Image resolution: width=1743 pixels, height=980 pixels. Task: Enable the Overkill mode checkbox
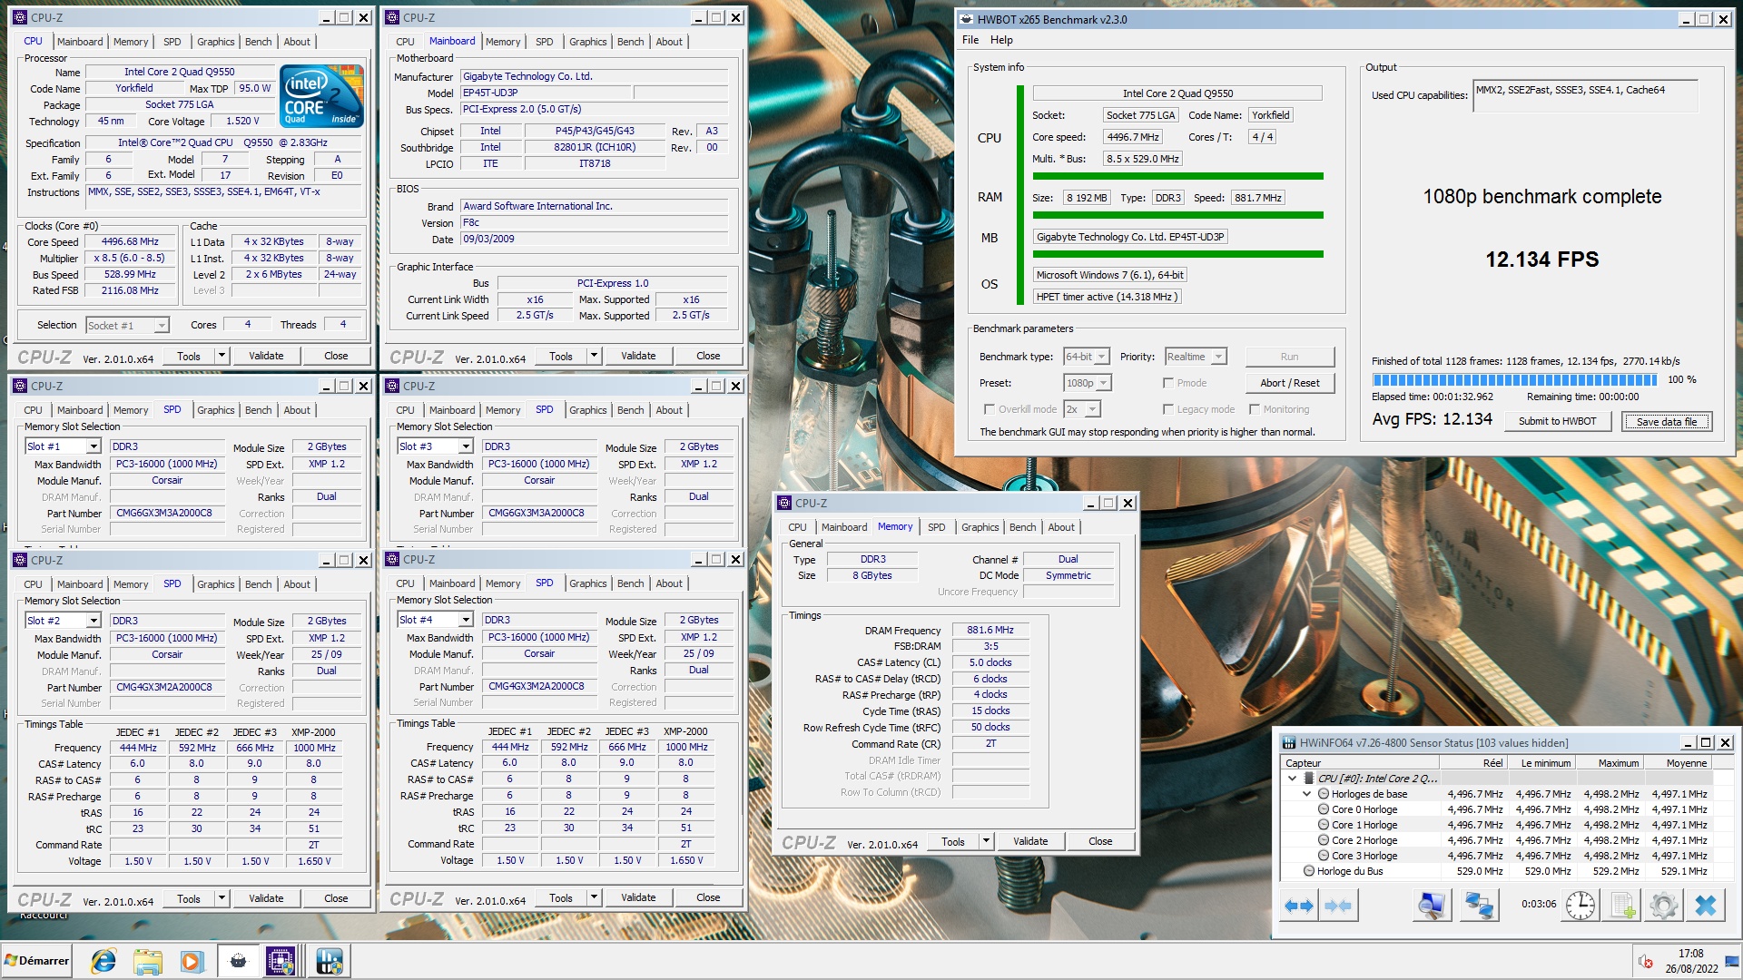point(990,409)
